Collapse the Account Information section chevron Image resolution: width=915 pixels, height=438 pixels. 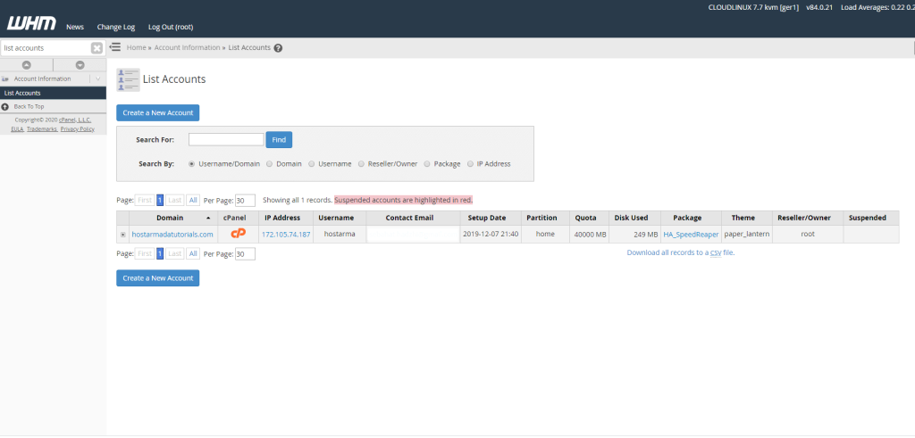98,79
